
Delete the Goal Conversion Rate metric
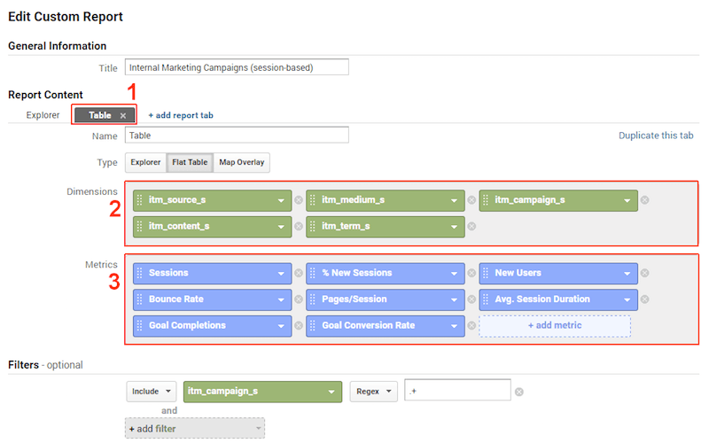[471, 325]
